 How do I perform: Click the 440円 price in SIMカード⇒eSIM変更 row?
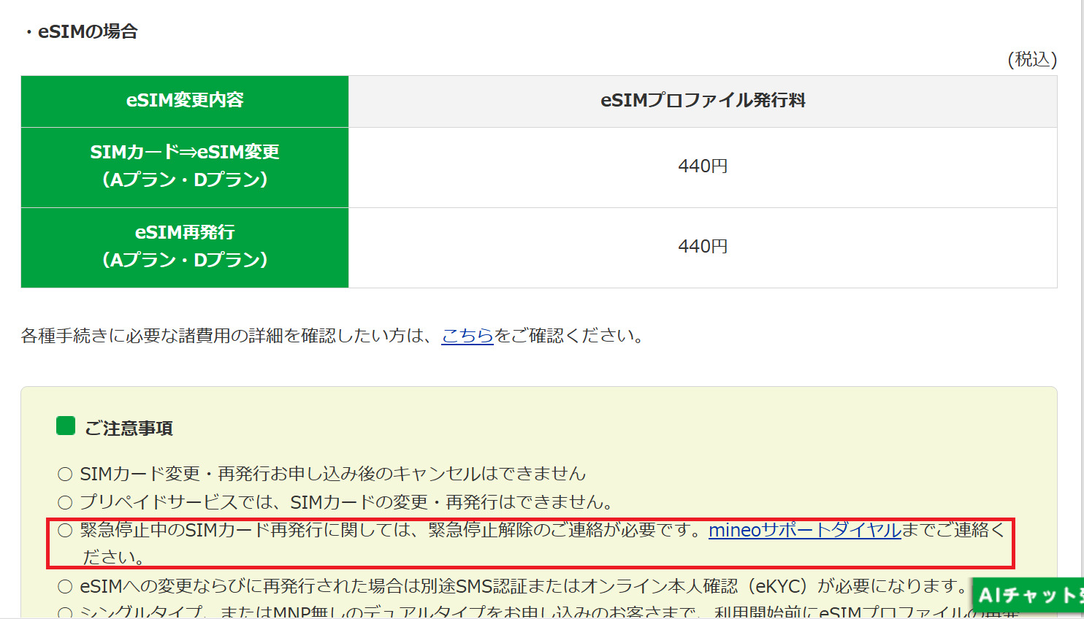(x=702, y=166)
